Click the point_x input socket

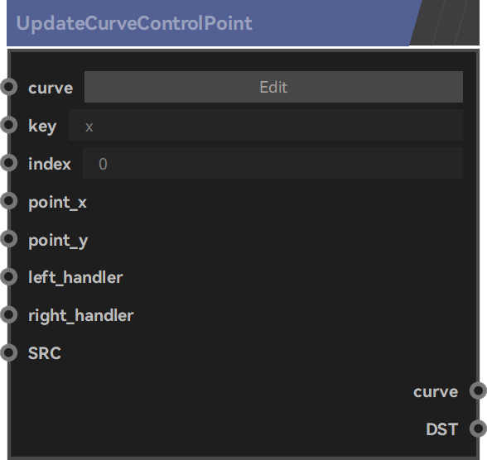[x=8, y=201]
